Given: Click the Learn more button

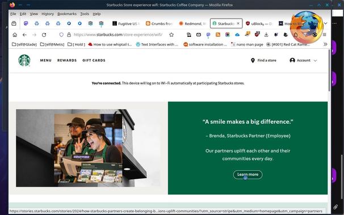Looking at the screenshot, I should tap(247, 175).
